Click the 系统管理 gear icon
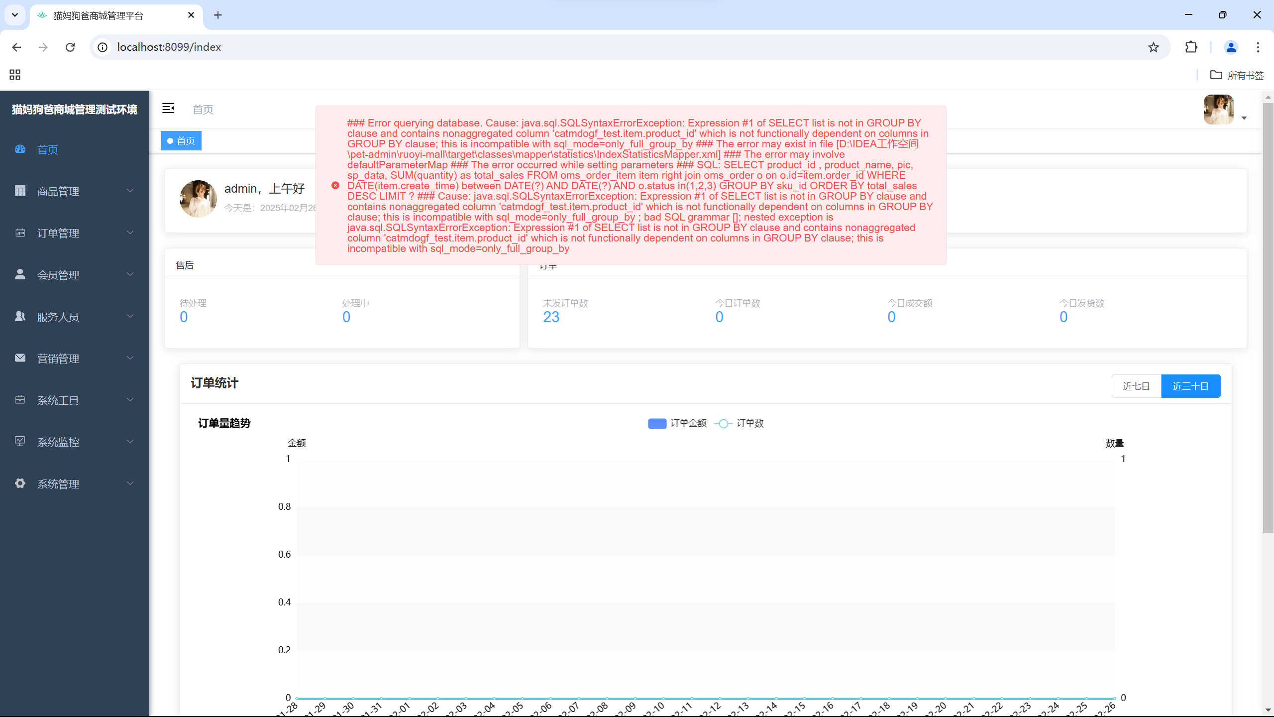This screenshot has width=1274, height=717. (20, 483)
